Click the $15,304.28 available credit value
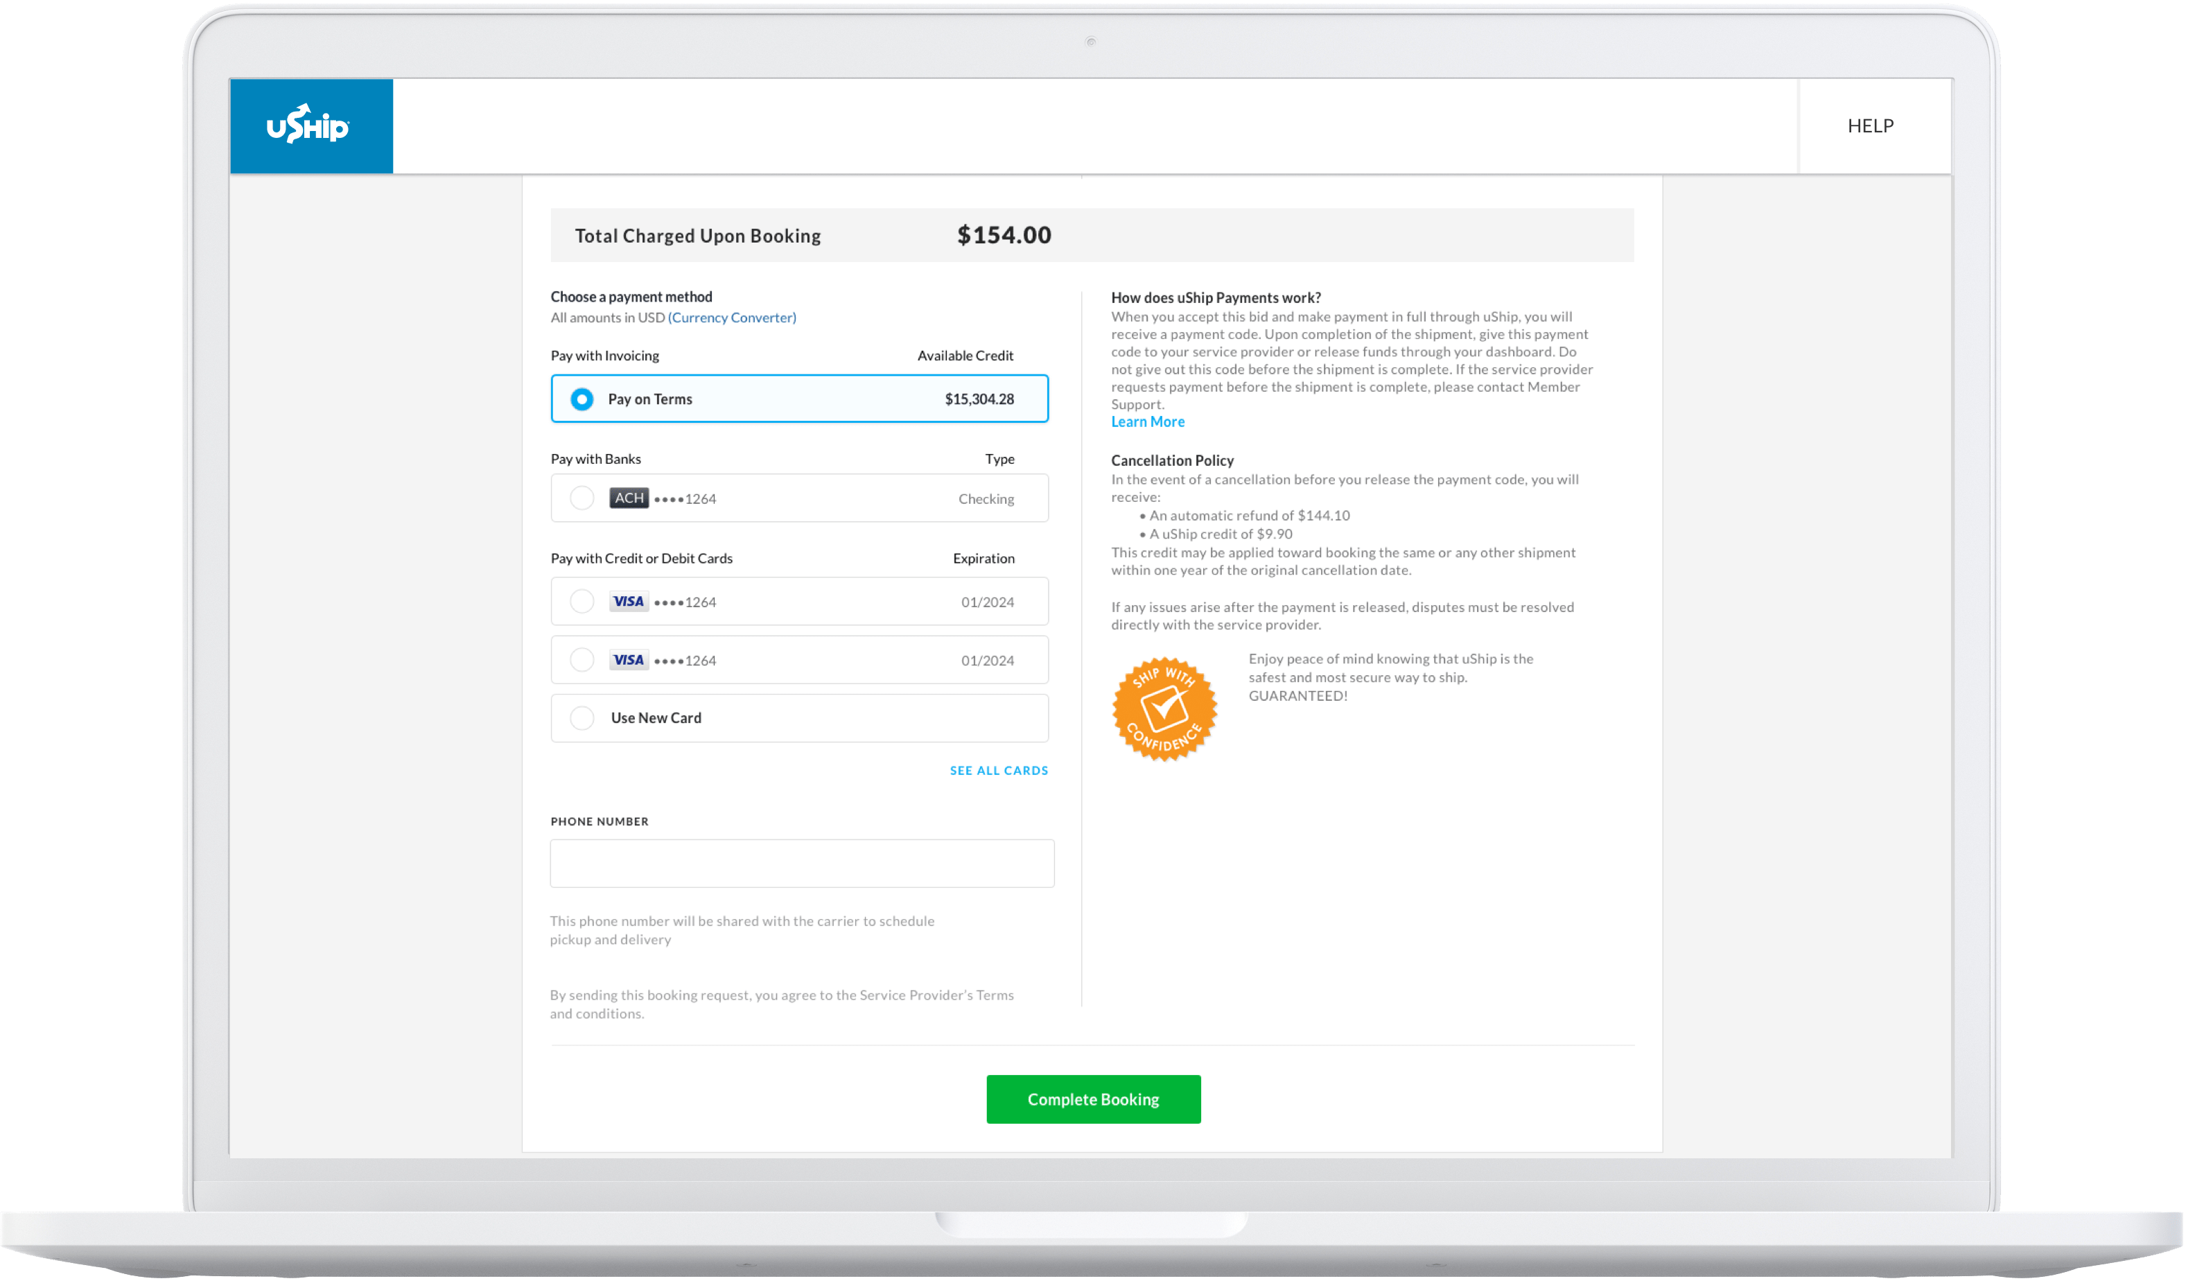 coord(979,399)
